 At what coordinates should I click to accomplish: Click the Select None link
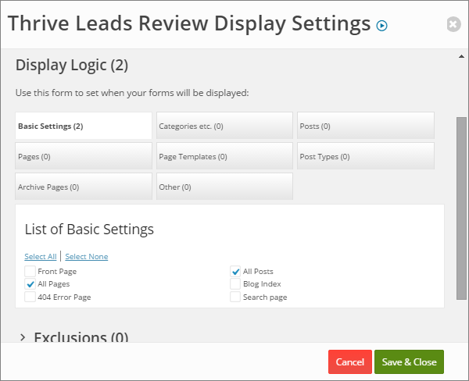[87, 256]
